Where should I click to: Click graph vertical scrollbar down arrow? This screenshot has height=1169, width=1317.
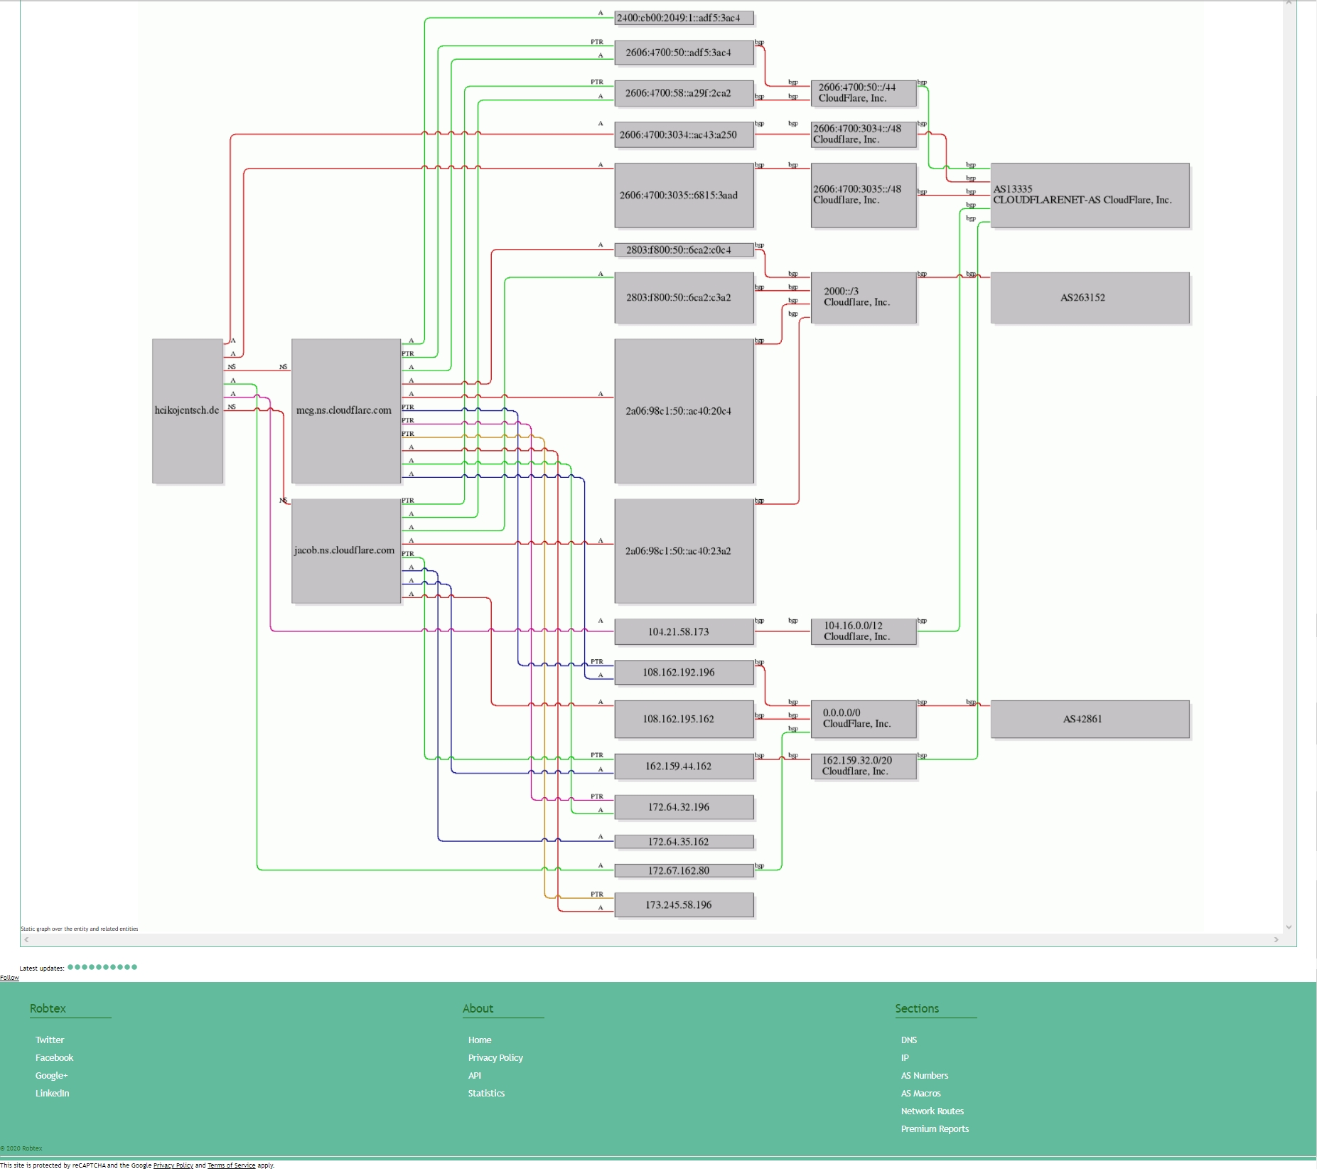(x=1289, y=927)
